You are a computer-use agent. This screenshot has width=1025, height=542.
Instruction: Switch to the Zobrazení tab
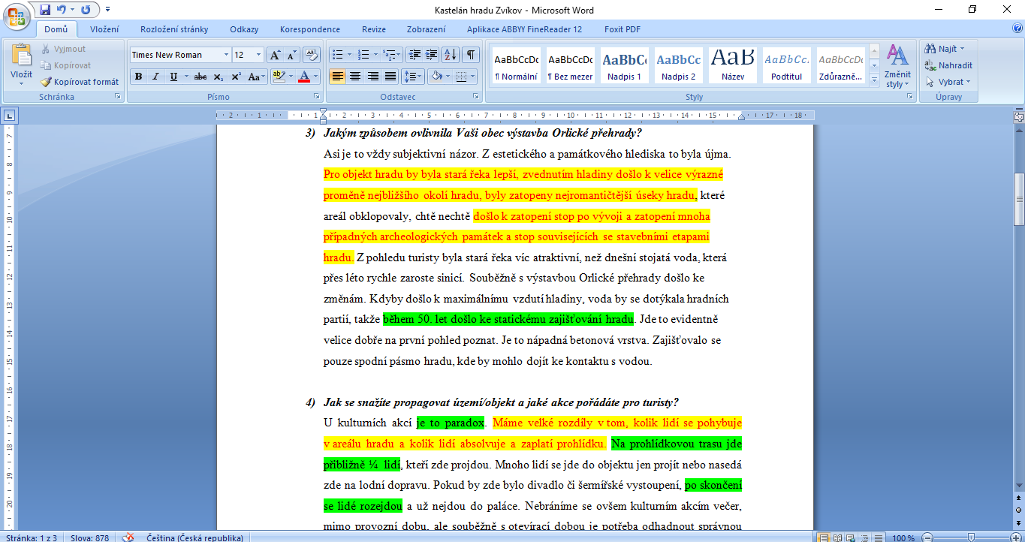pyautogui.click(x=426, y=29)
